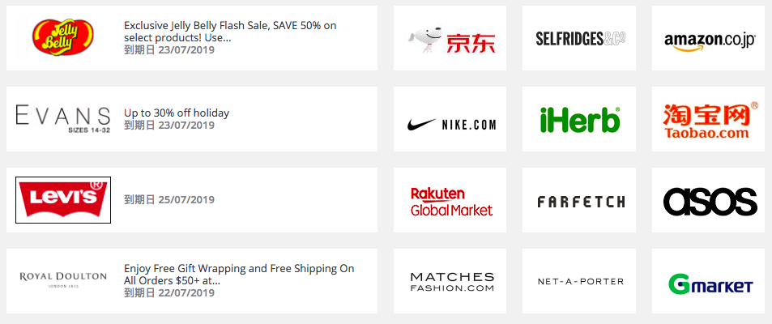Viewport: 772px width, 324px height.
Task: Select the Taobao.com store tile
Action: pos(709,119)
